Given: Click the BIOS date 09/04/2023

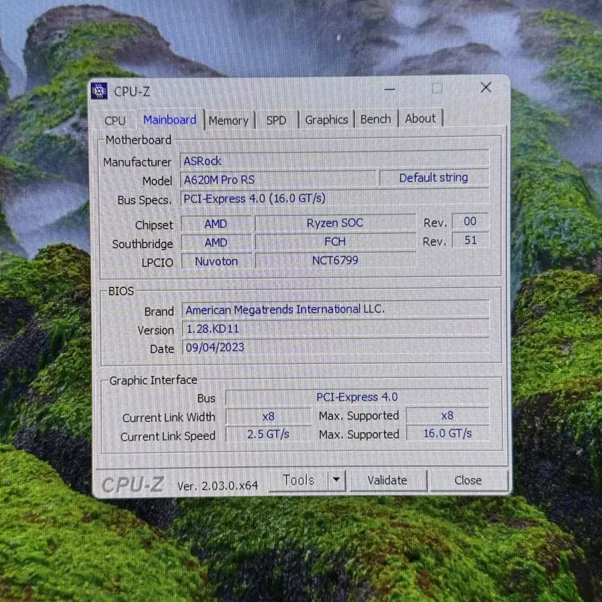Looking at the screenshot, I should (x=336, y=347).
